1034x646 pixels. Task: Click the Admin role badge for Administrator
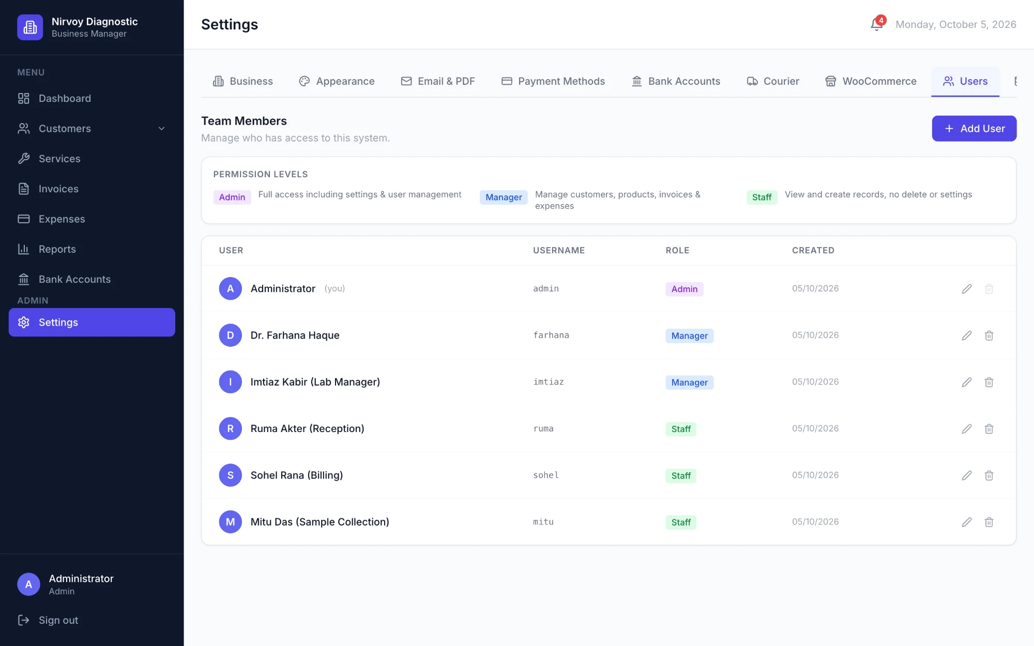685,289
